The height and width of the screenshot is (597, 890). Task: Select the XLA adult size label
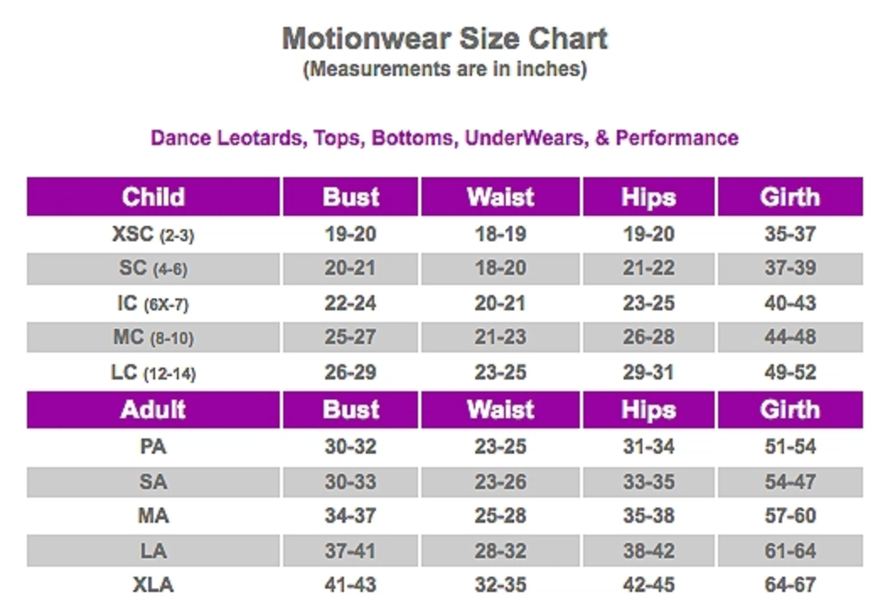153,584
